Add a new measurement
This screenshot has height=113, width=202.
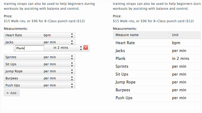point(12,93)
